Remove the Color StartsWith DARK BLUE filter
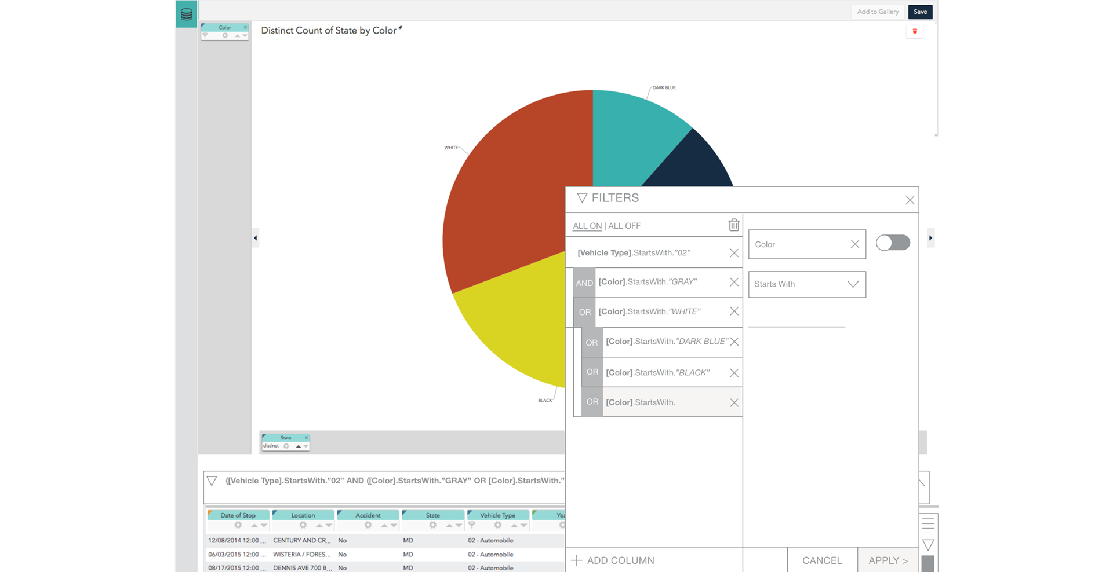This screenshot has width=1113, height=572. (734, 342)
